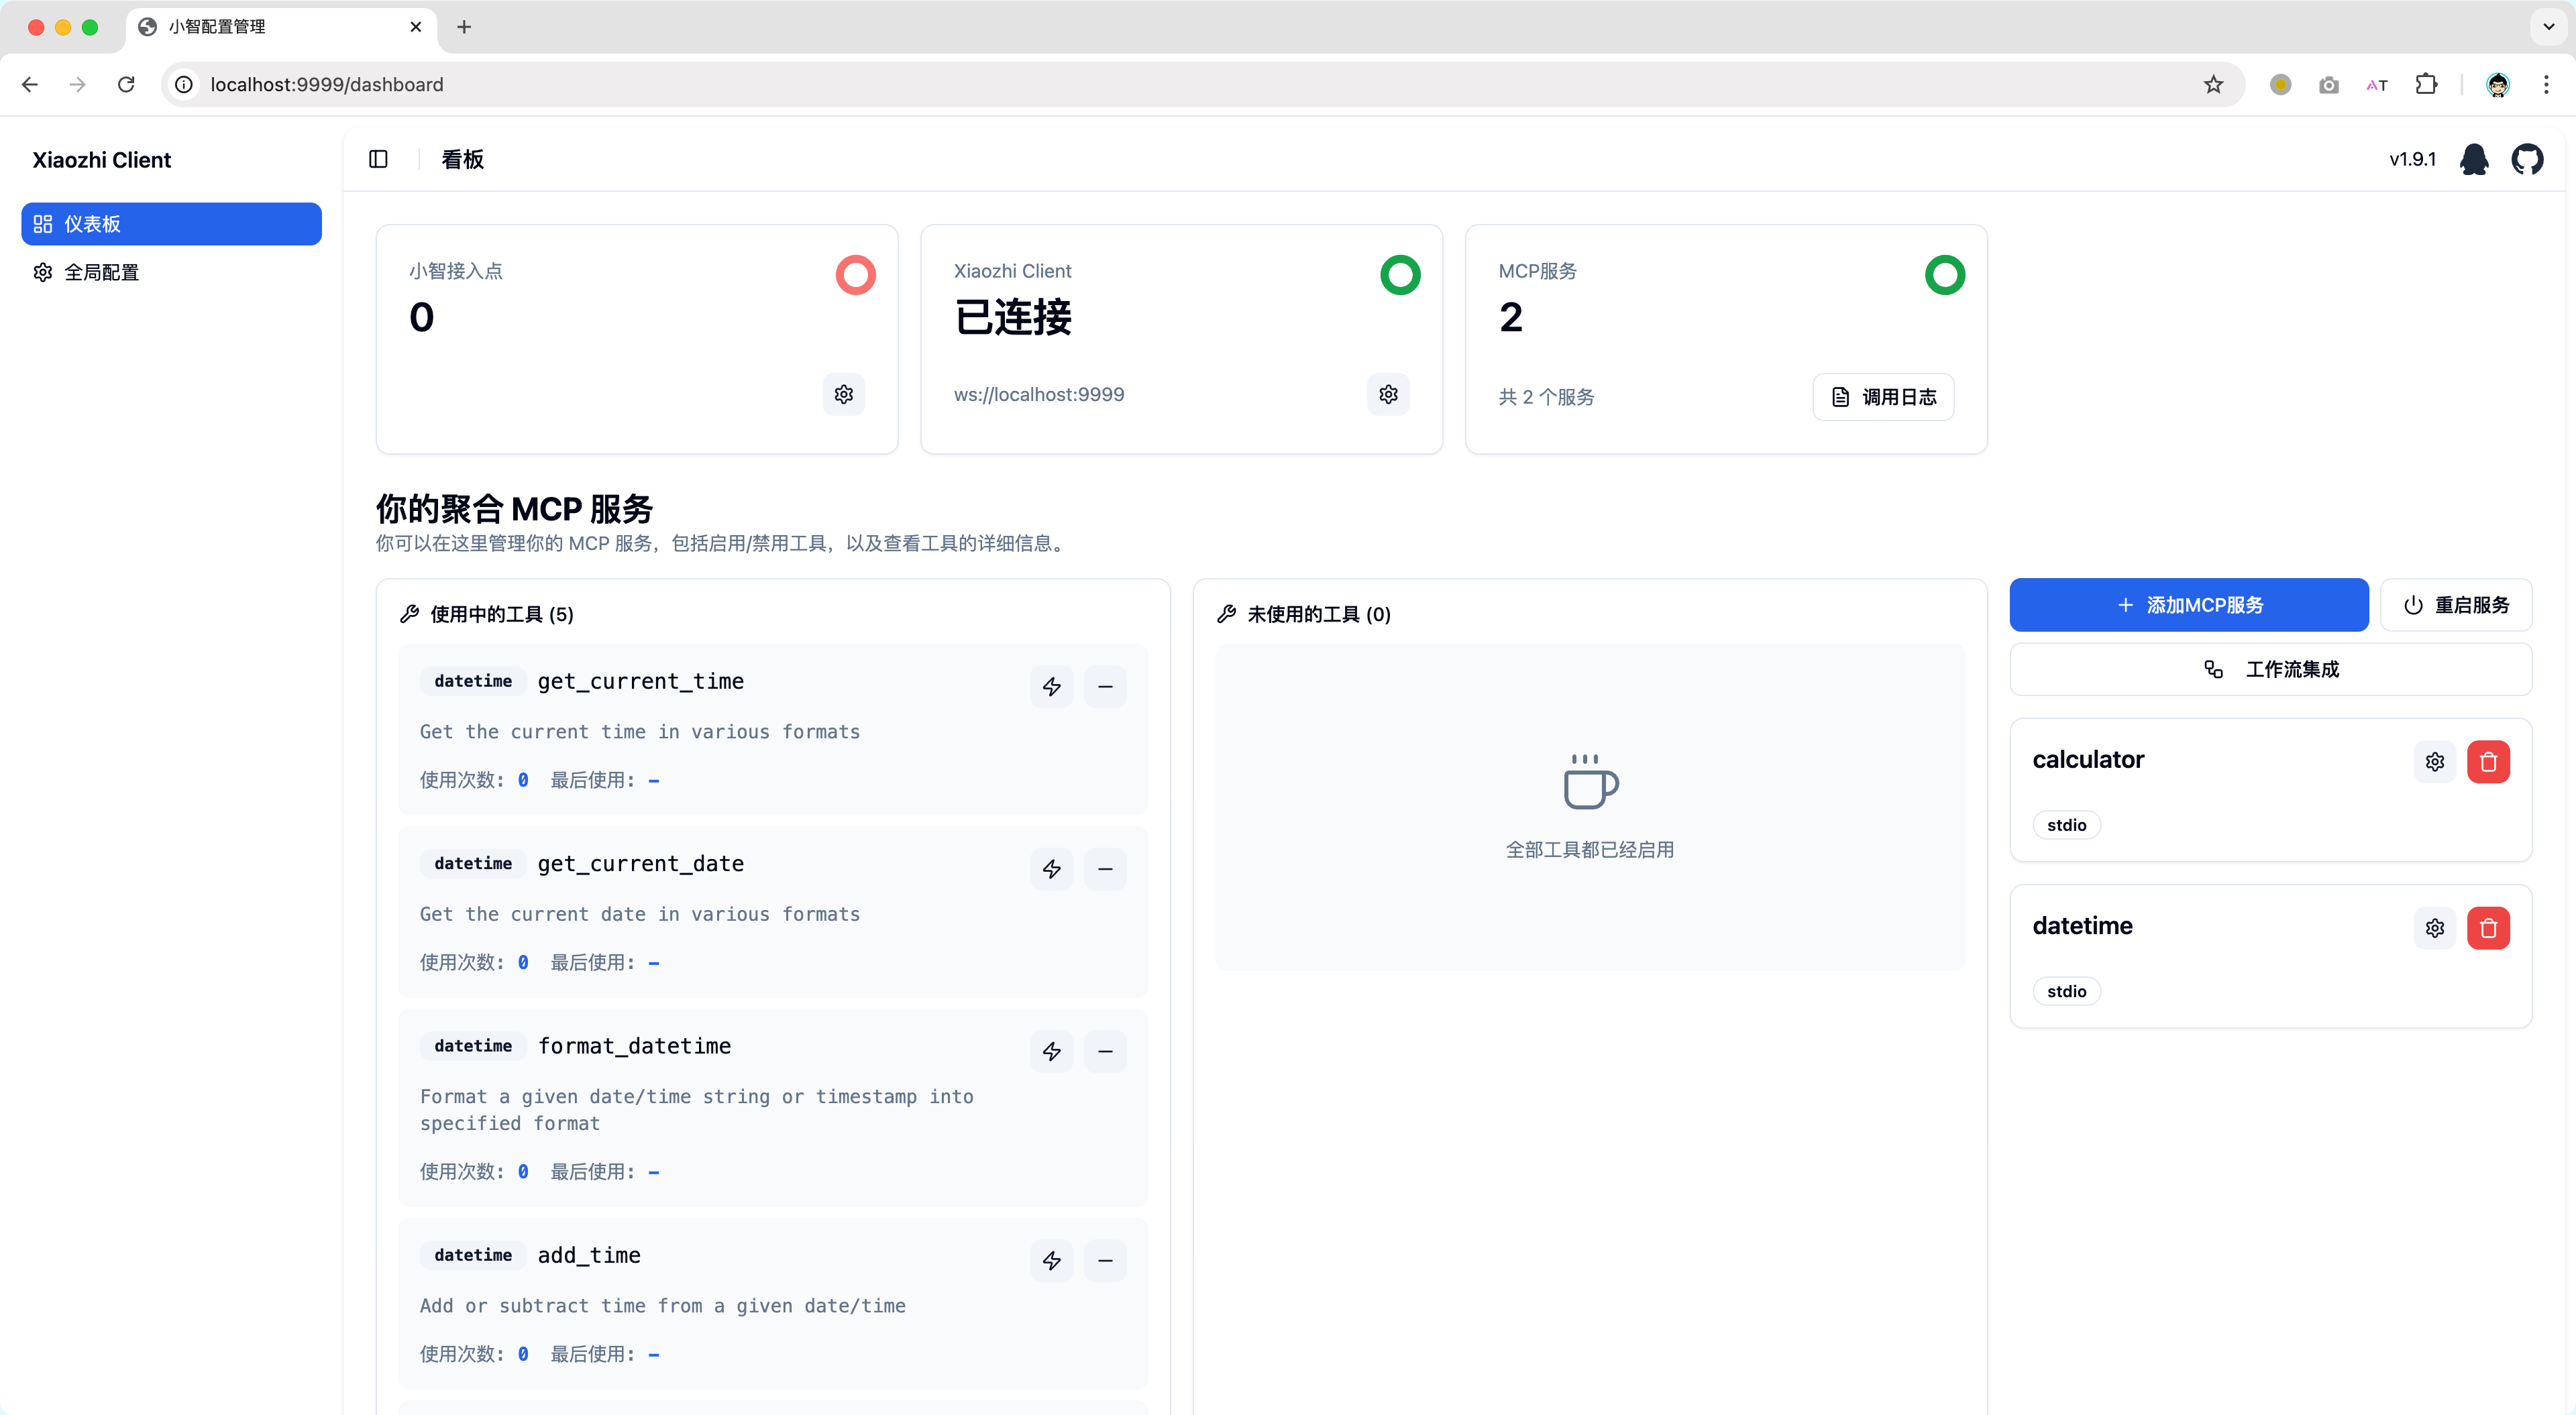
Task: Open the tab search chevron
Action: pos(2548,27)
